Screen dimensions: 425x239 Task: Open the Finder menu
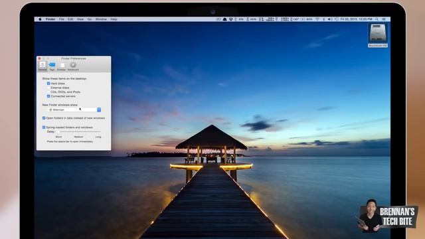point(50,19)
